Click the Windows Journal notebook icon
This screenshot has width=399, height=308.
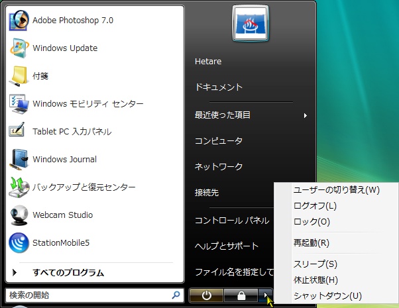point(19,159)
